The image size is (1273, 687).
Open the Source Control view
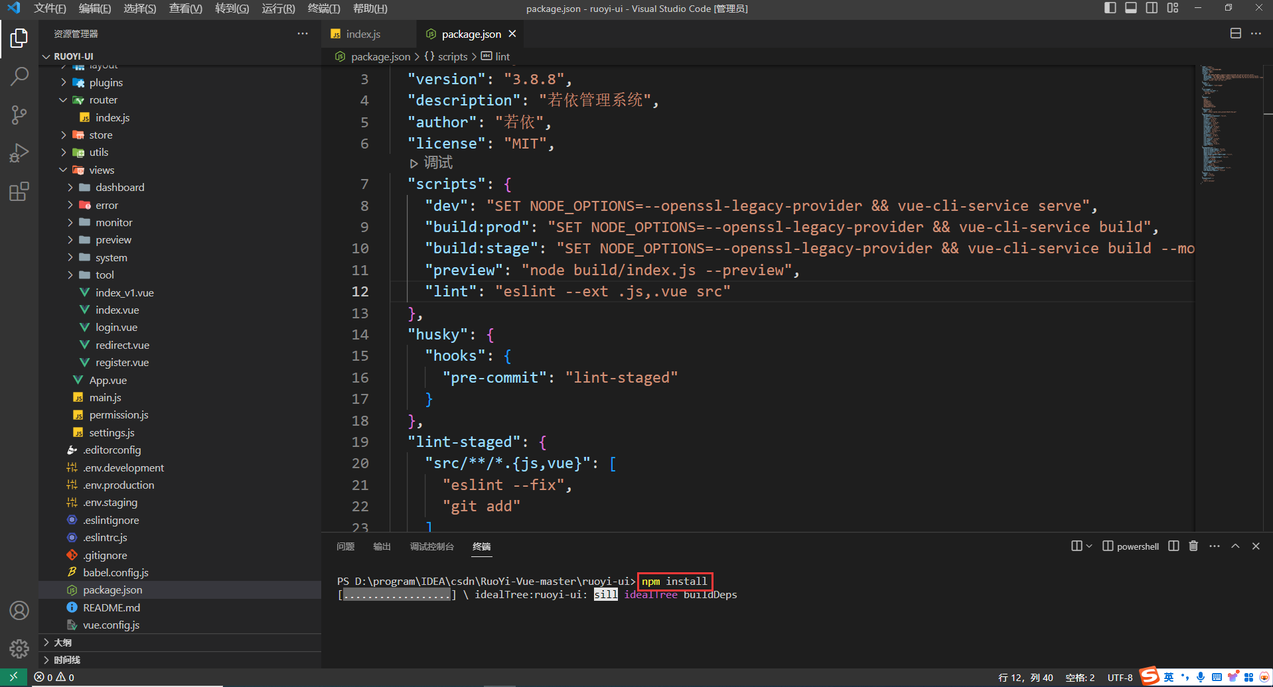click(x=19, y=115)
